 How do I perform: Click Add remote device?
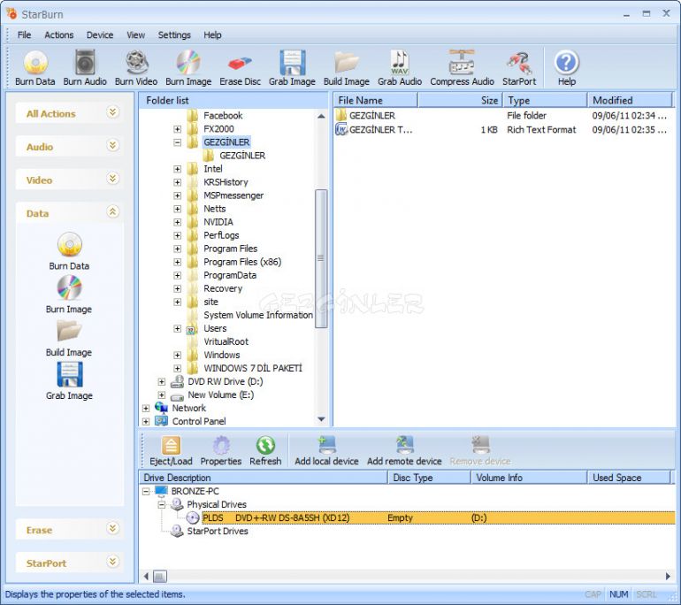(x=404, y=451)
